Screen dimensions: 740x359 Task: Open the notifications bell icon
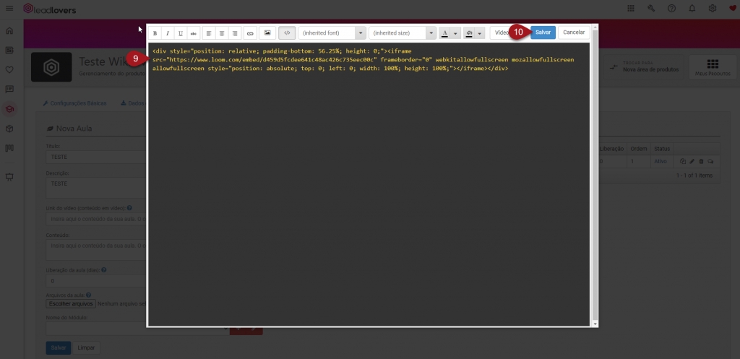(692, 9)
